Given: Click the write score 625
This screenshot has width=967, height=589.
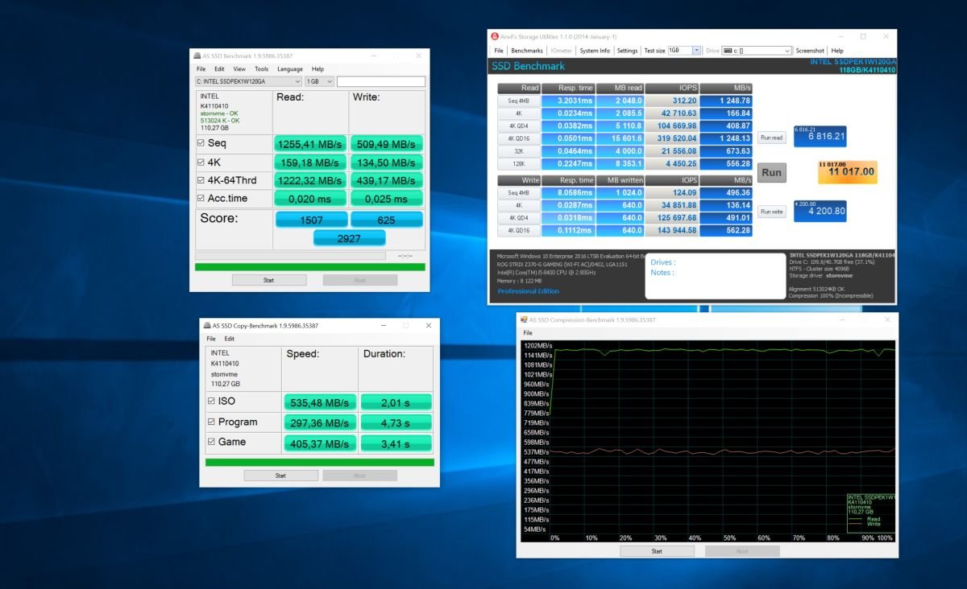Looking at the screenshot, I should click(386, 220).
